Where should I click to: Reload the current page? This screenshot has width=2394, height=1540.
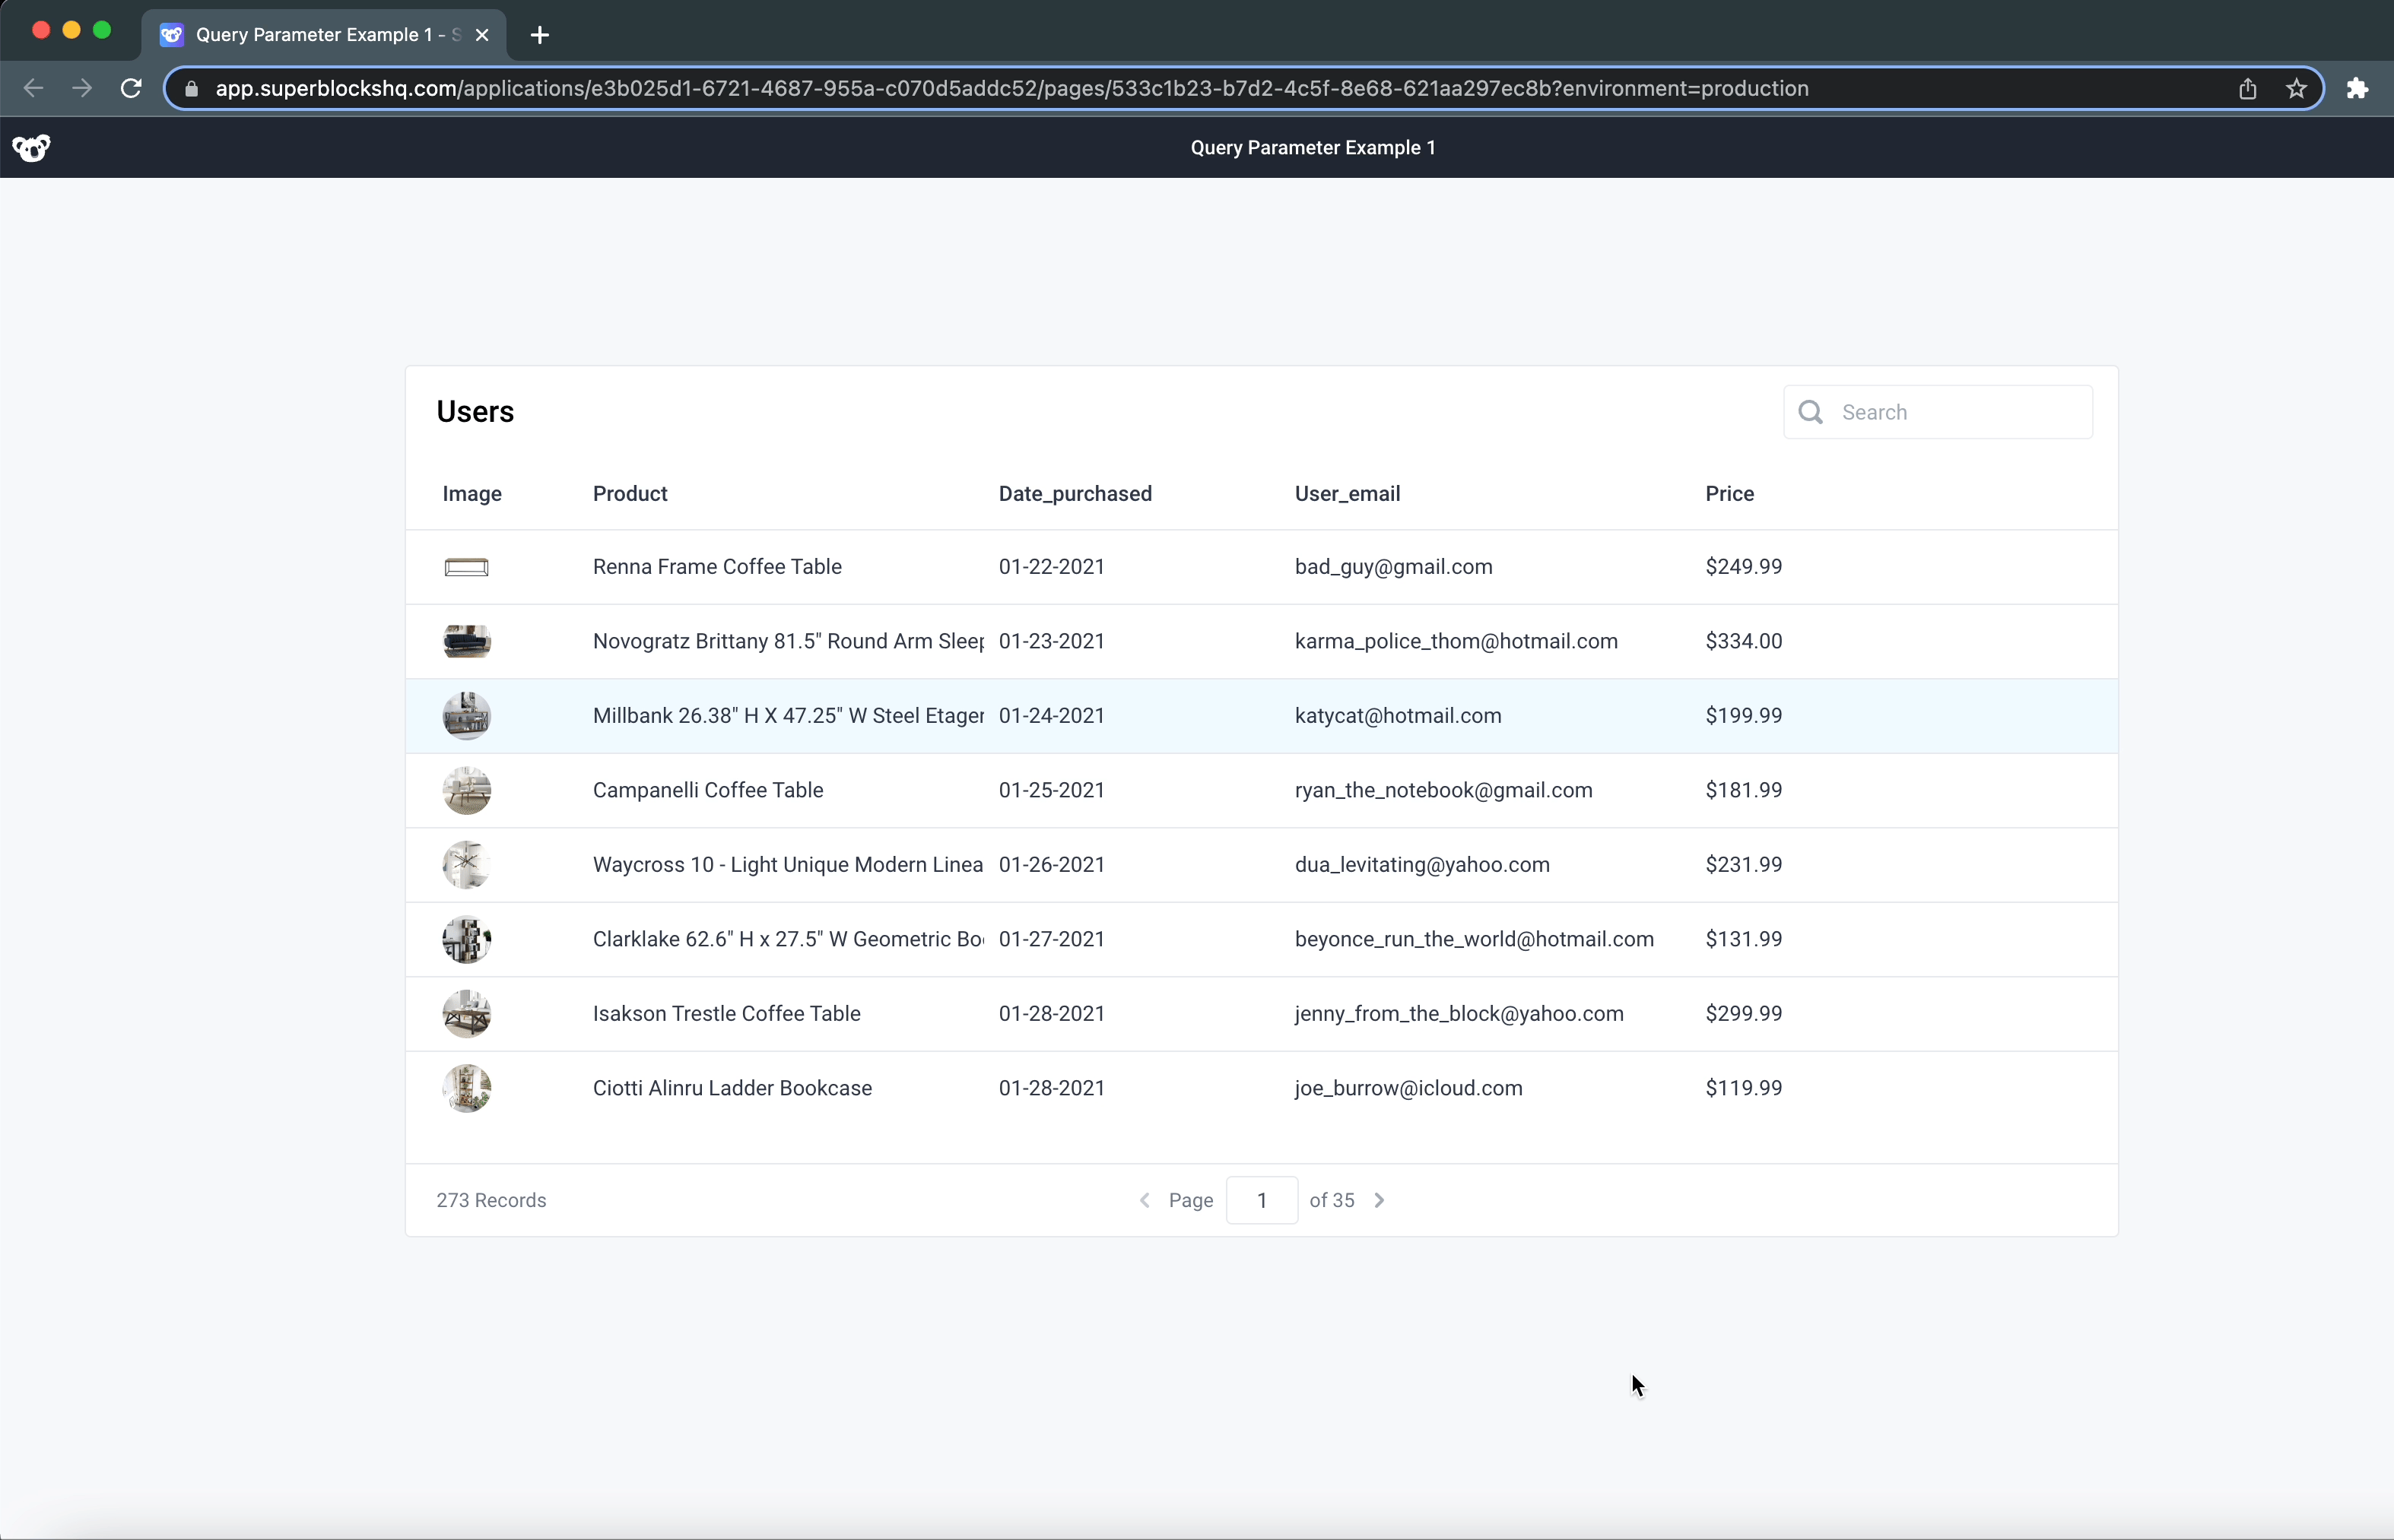click(x=130, y=88)
